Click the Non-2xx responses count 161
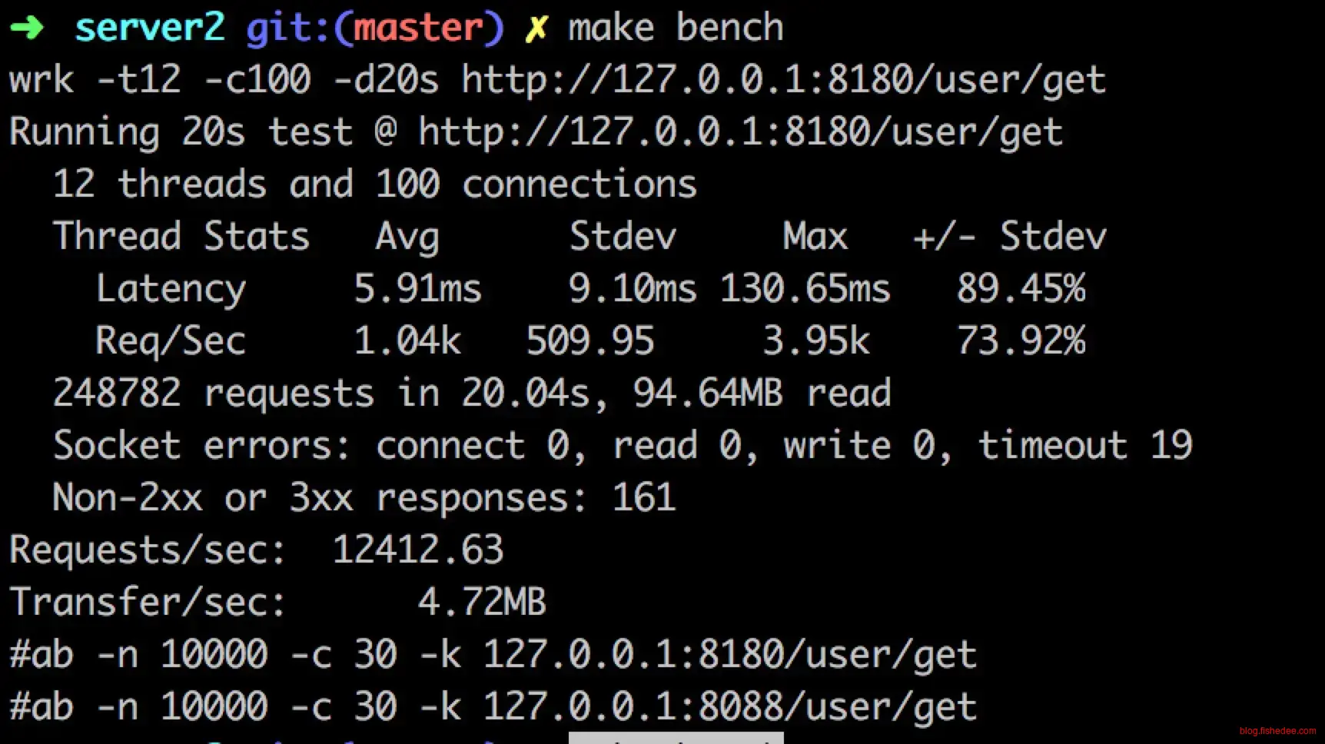This screenshot has height=744, width=1325. pos(644,497)
